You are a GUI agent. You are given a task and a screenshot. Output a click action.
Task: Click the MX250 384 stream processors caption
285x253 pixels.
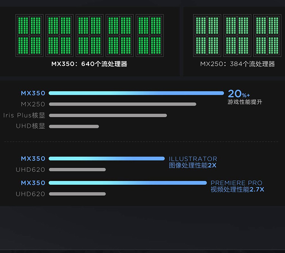tap(237, 64)
